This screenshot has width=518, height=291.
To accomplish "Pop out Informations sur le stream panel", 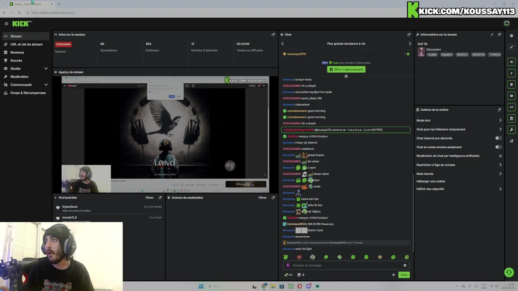I will coord(499,35).
